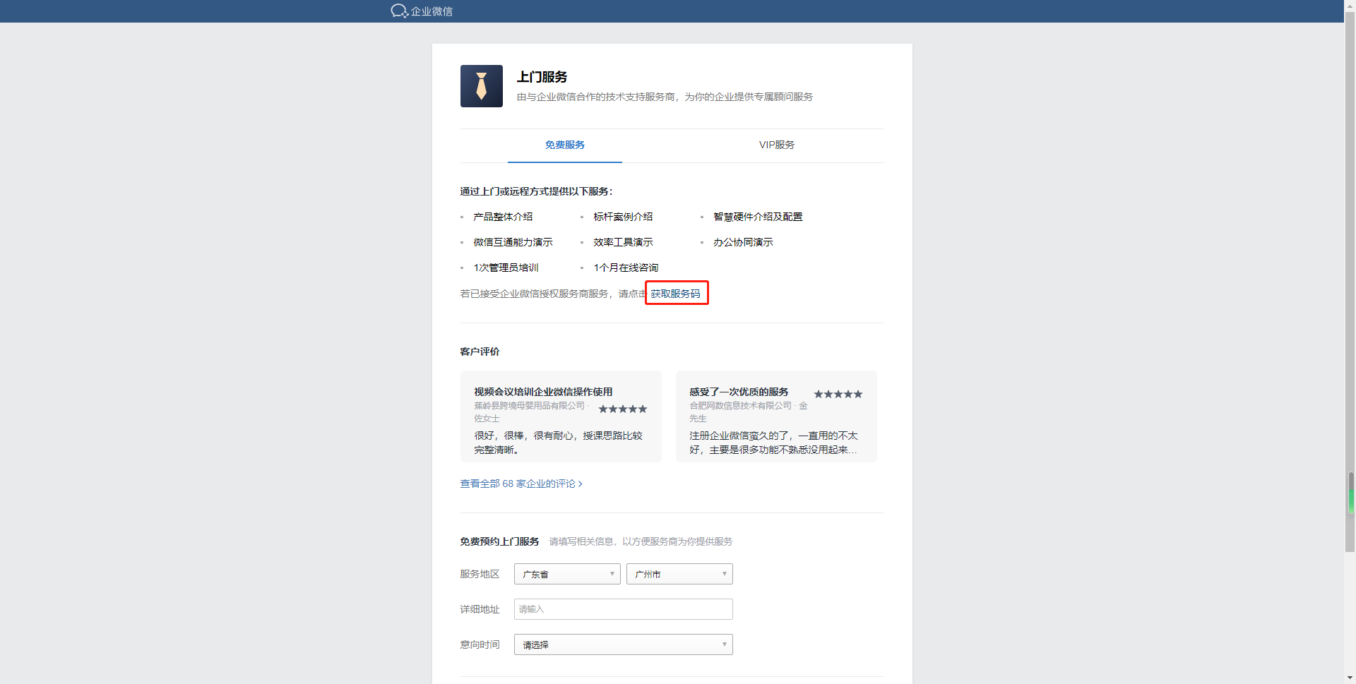Click reviewer name 蕉岭县跨境母婴用品有限公司
1356x684 pixels.
pyautogui.click(x=530, y=406)
